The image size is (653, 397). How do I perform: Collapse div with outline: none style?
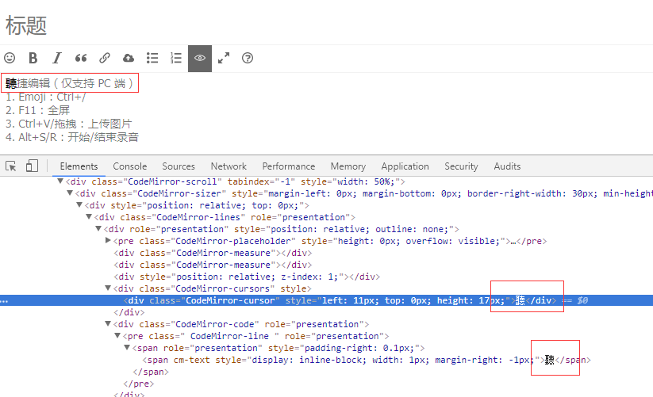98,229
